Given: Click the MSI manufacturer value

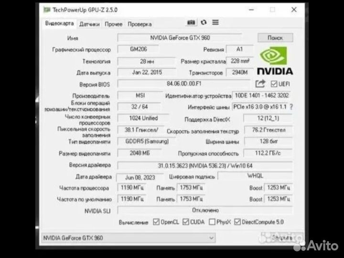Looking at the screenshot, I should [x=140, y=95].
